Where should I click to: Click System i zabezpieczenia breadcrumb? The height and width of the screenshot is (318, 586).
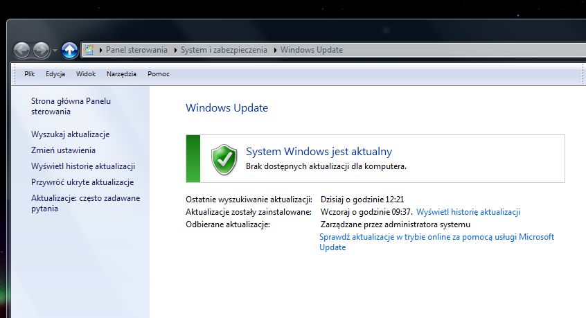pyautogui.click(x=224, y=50)
